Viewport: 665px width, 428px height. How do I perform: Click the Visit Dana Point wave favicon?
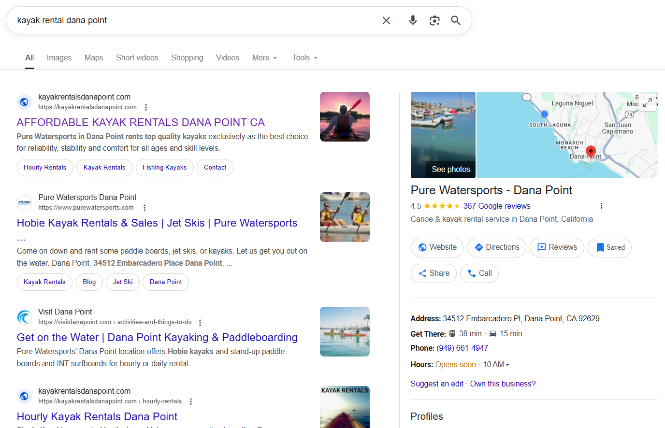pyautogui.click(x=24, y=317)
